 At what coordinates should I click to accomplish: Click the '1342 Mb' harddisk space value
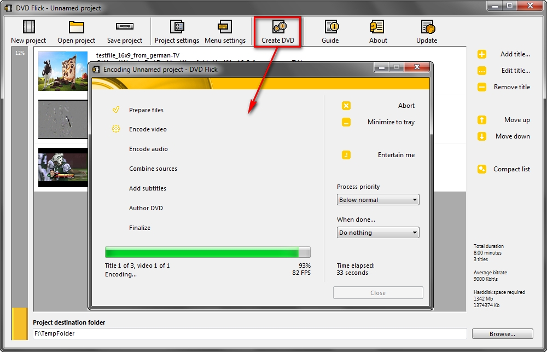coord(483,298)
